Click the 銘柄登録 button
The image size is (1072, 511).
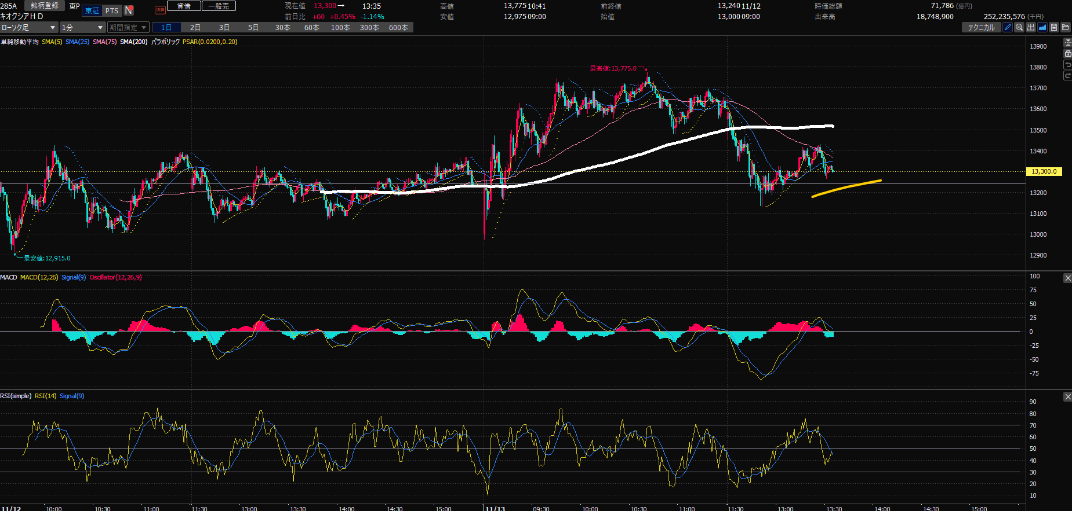[x=45, y=6]
